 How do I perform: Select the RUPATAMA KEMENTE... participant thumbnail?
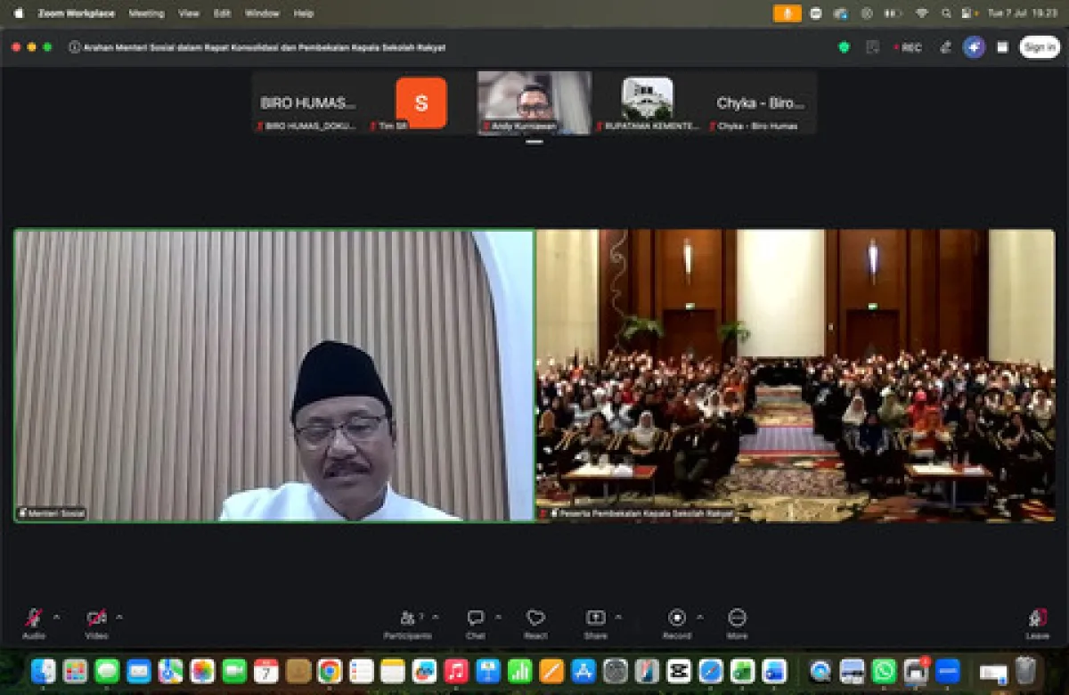[x=648, y=103]
